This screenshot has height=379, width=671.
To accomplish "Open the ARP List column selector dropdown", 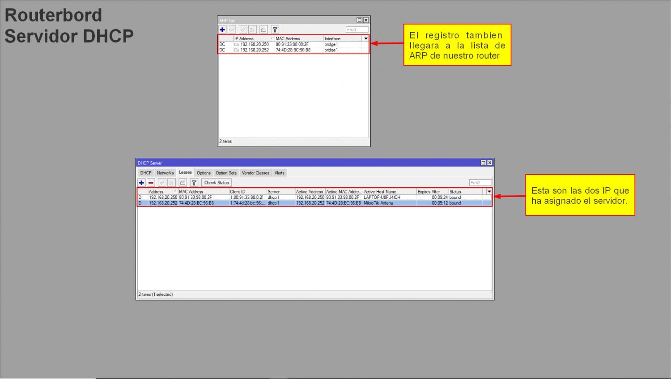I will (x=365, y=38).
